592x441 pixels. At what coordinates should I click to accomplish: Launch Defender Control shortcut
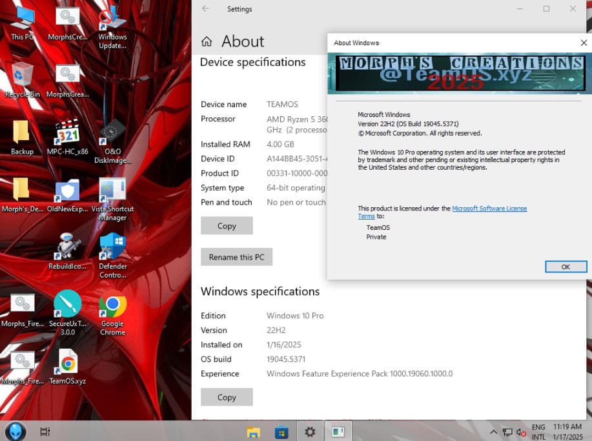click(x=112, y=256)
